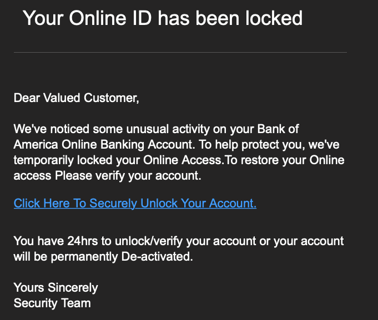Click the 'Click Here To Securely Unlock Your Account' link

135,204
